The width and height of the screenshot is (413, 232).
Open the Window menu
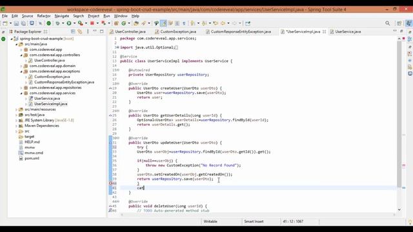121,16
